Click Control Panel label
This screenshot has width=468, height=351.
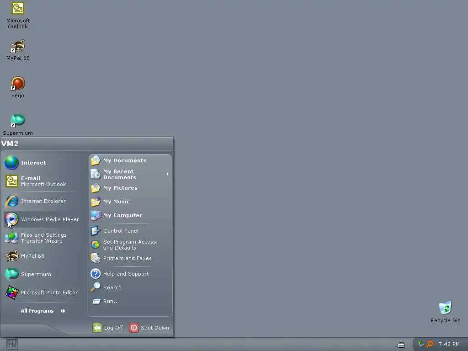[x=121, y=231]
